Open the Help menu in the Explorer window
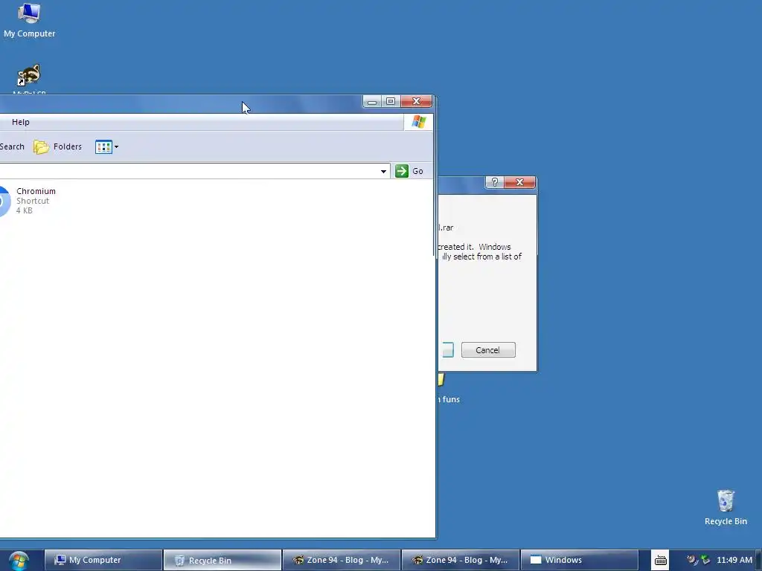This screenshot has width=762, height=571. 20,122
